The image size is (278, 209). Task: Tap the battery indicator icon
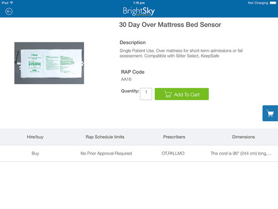pos(273,3)
